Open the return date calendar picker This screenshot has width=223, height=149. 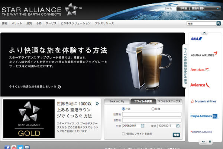pos(178,126)
